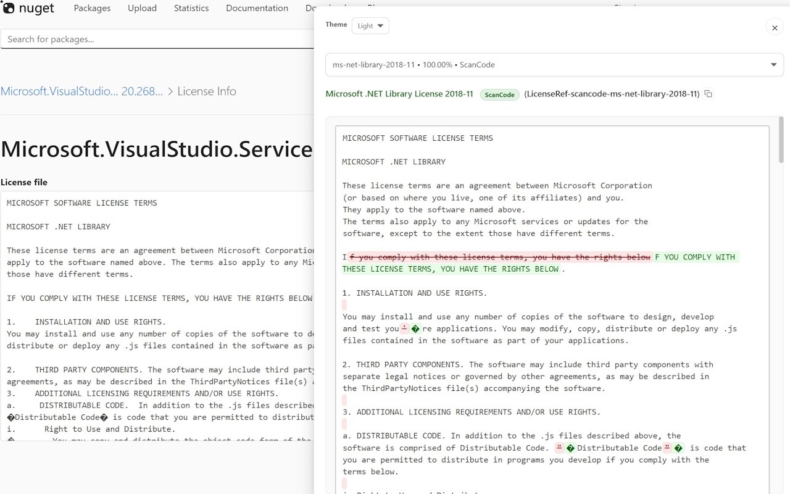Viewport: 790px width, 494px height.
Task: Click the 'License Info' breadcrumb text
Action: (x=207, y=91)
